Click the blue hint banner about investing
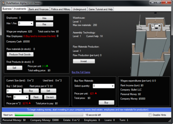 tap(86, 110)
